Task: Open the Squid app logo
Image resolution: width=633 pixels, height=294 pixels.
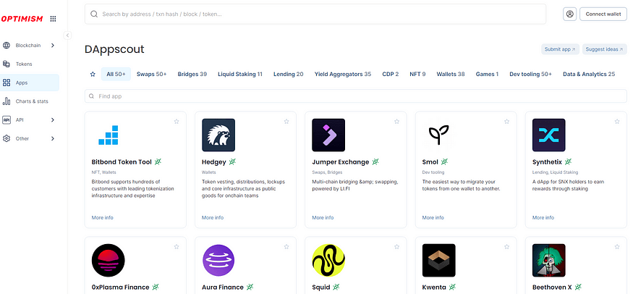Action: (328, 261)
